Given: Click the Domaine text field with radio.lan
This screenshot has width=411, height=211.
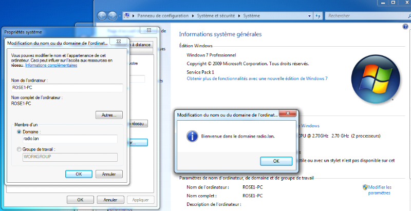Looking at the screenshot, I should 70,139.
